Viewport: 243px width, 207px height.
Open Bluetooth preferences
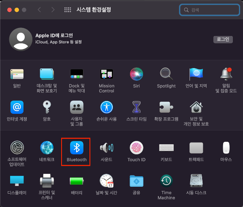pos(77,147)
